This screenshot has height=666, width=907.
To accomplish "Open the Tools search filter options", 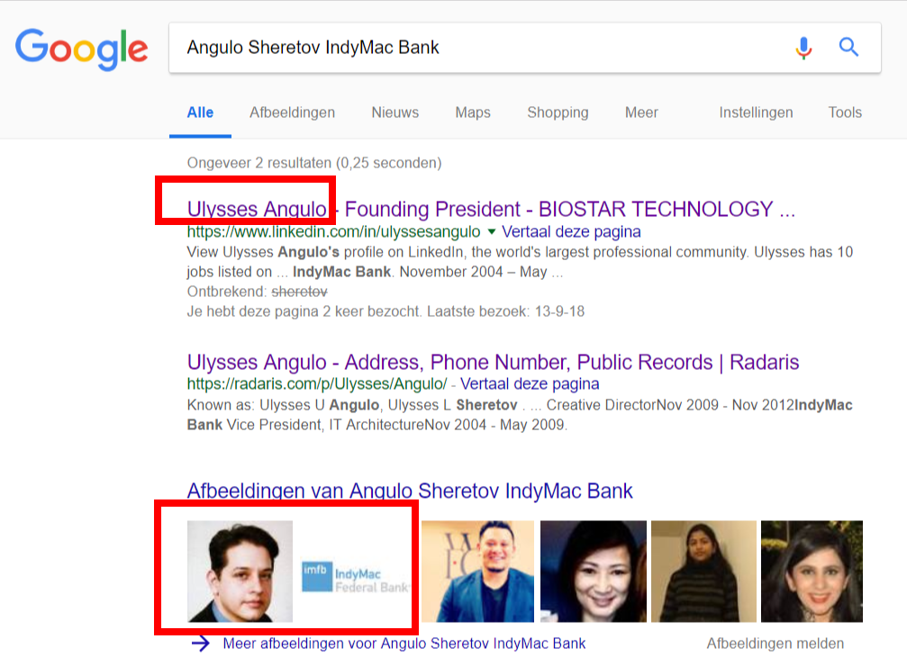I will (x=845, y=112).
